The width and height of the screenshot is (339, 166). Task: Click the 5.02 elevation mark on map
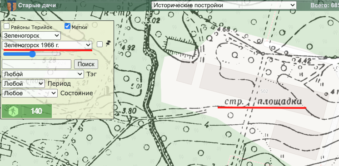(153, 21)
